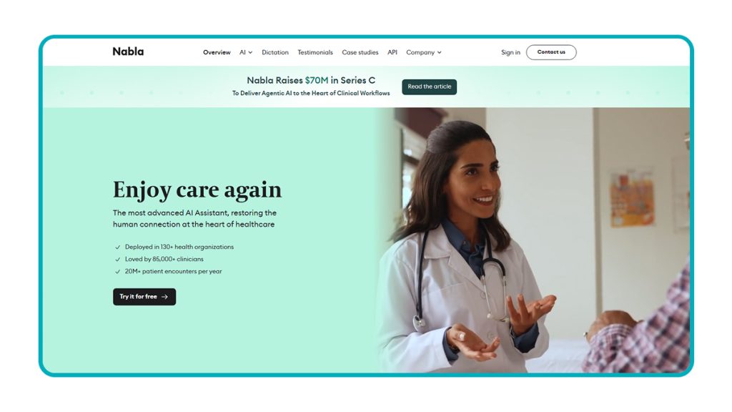
Task: Click the Enjoy care again heading
Action: [x=197, y=190]
